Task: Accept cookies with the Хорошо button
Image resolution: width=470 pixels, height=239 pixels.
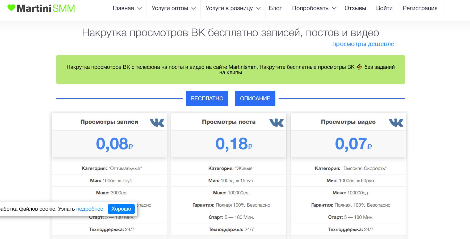Action: pyautogui.click(x=121, y=209)
